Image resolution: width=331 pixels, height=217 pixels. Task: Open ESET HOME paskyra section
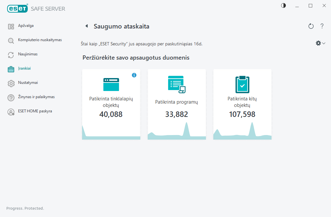[35, 111]
